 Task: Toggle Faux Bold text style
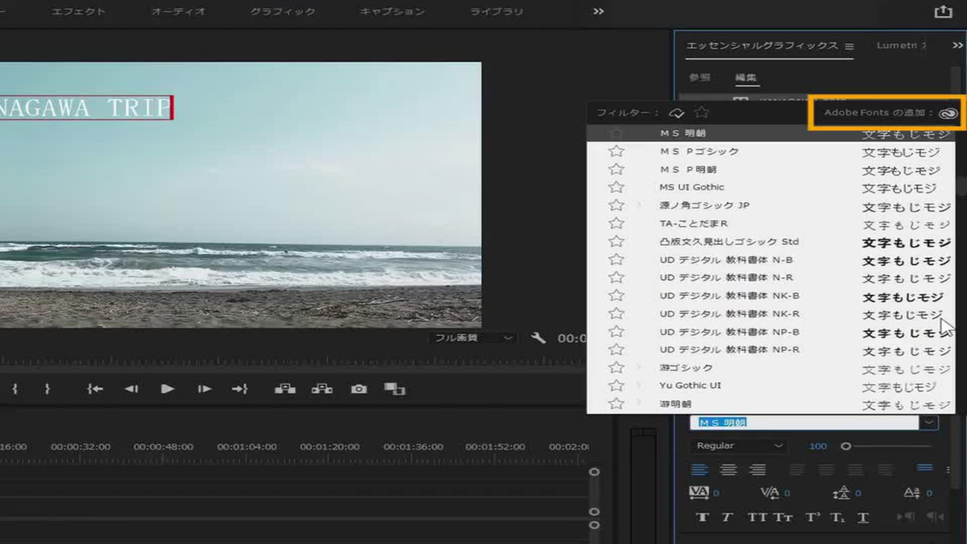702,517
